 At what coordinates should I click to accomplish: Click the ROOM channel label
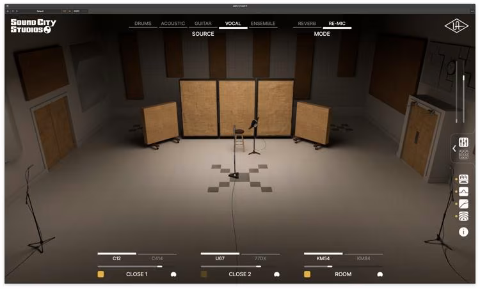[343, 274]
